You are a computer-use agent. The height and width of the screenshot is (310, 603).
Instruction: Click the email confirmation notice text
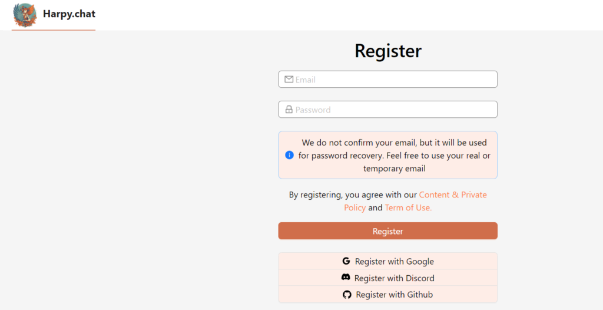tap(394, 155)
